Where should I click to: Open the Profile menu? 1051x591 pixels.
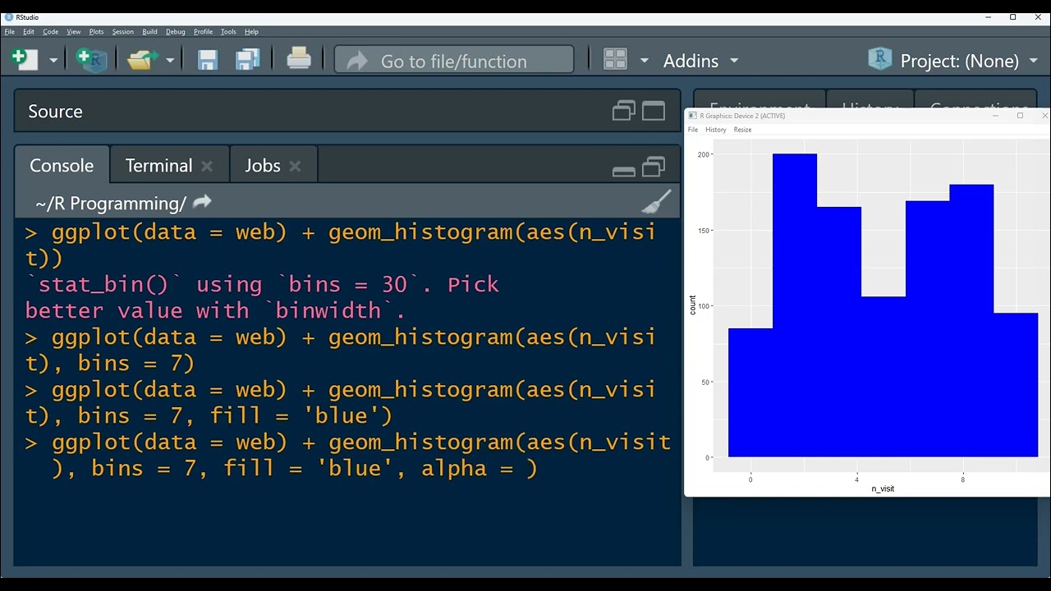(203, 32)
